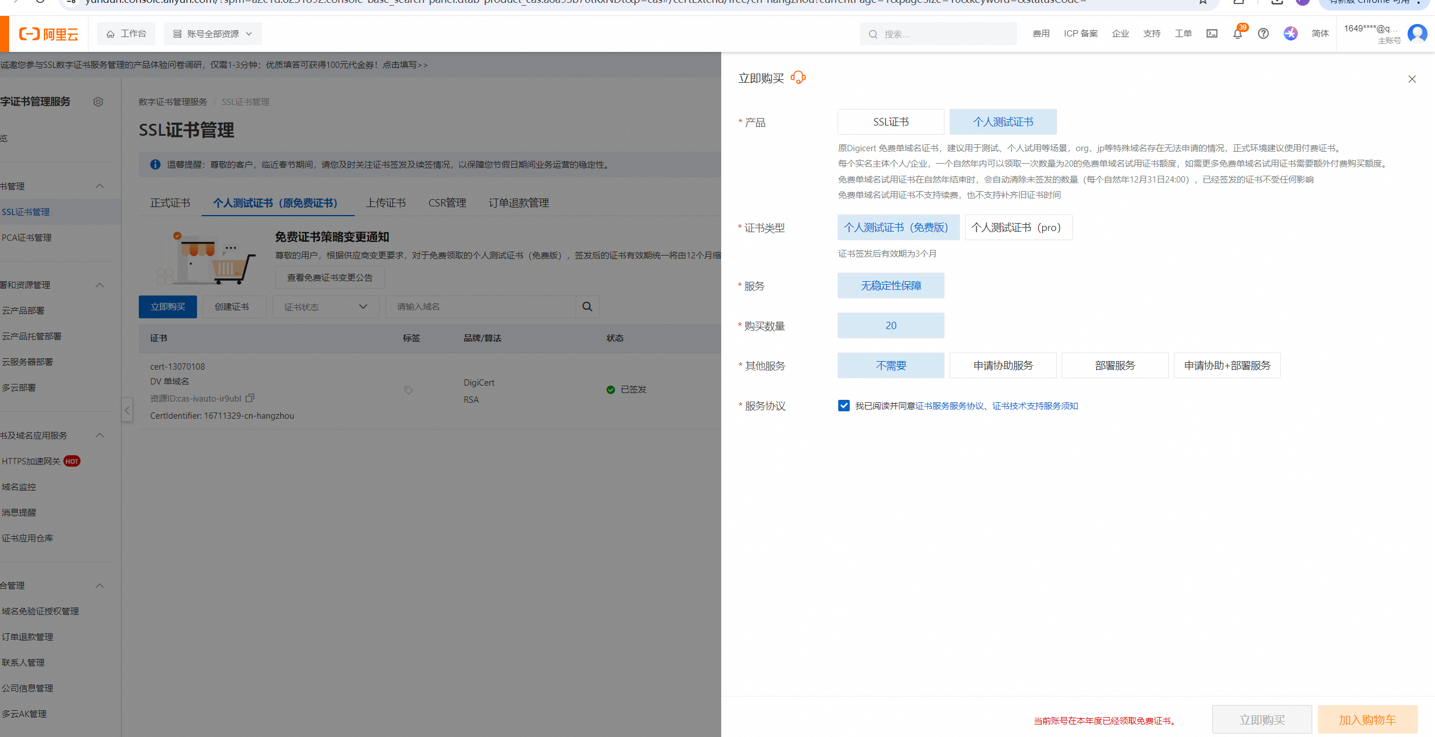Viewport: 1435px width, 737px height.
Task: Choose 个人测试证书（免费版）certificate type
Action: tap(899, 228)
